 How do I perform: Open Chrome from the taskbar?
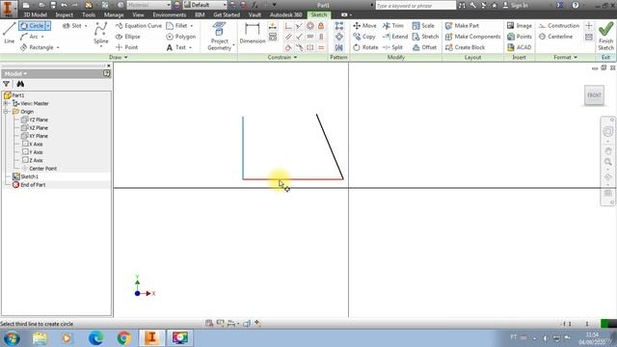point(123,337)
